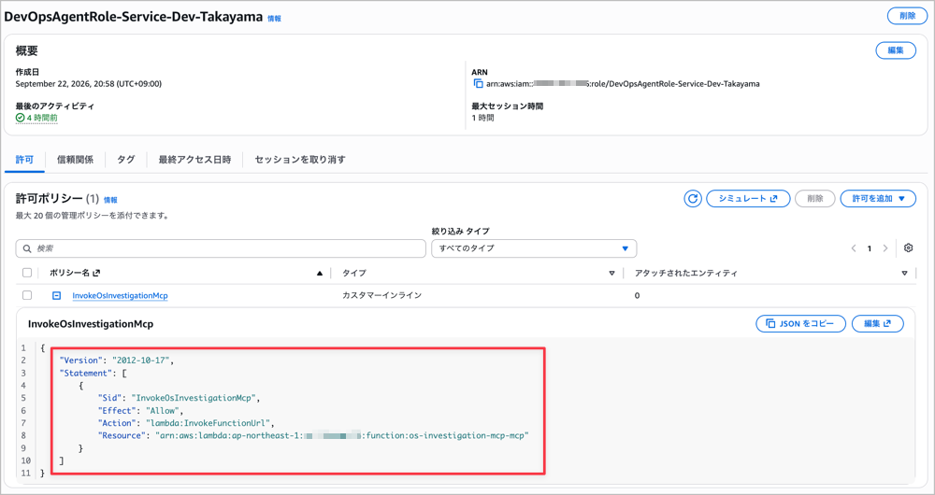Open the InvokeOsInvestigationMcp policy link
935x495 pixels.
pyautogui.click(x=120, y=295)
